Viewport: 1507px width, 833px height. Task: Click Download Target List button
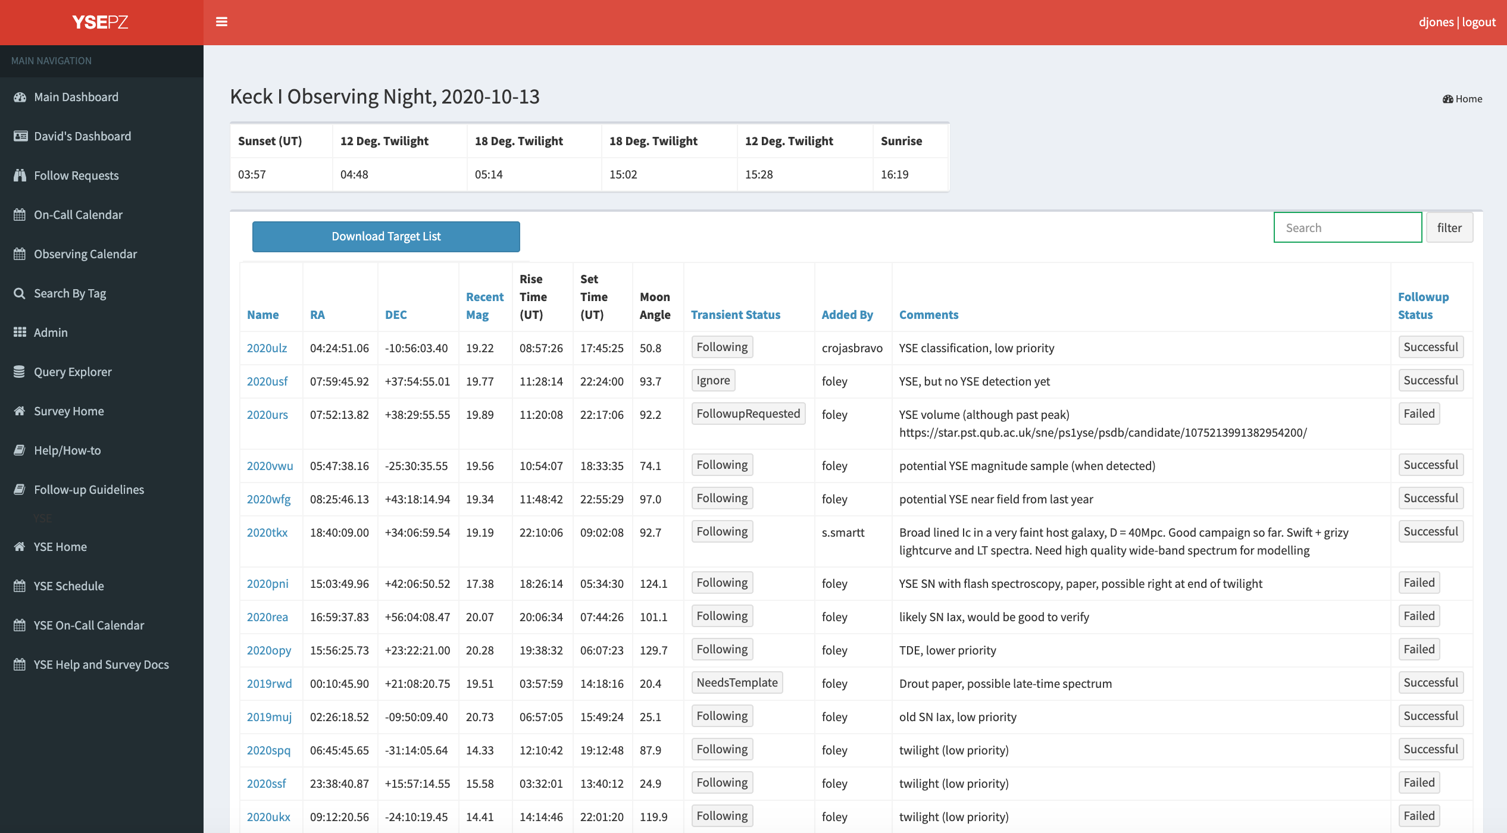pyautogui.click(x=386, y=237)
